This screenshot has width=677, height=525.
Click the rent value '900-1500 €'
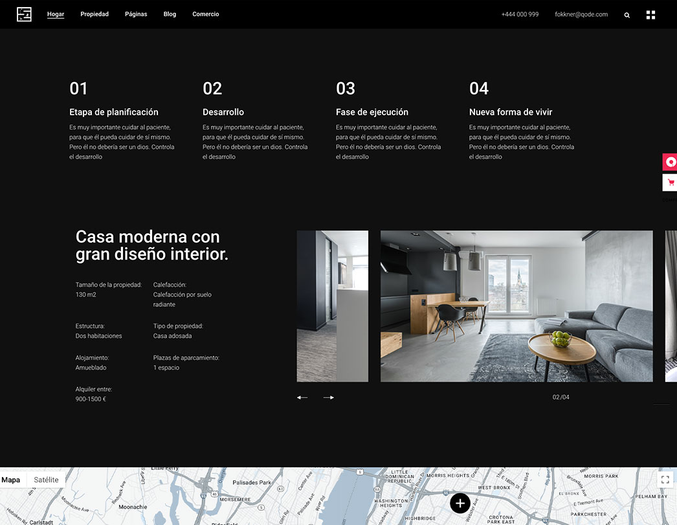[91, 399]
